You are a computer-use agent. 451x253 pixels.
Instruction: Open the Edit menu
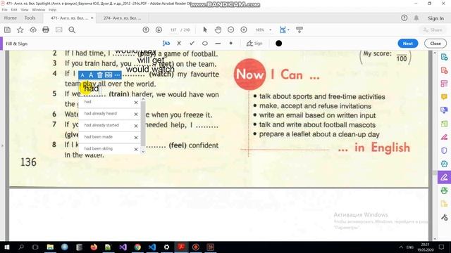coord(14,10)
